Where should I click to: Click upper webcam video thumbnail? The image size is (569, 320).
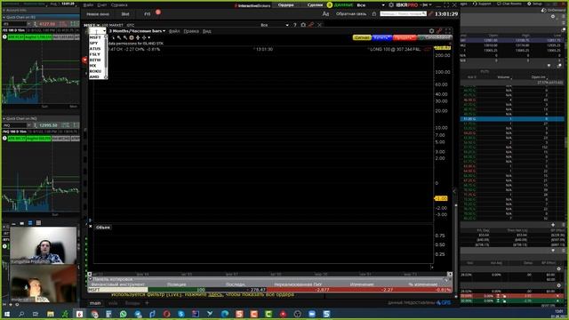[44, 245]
